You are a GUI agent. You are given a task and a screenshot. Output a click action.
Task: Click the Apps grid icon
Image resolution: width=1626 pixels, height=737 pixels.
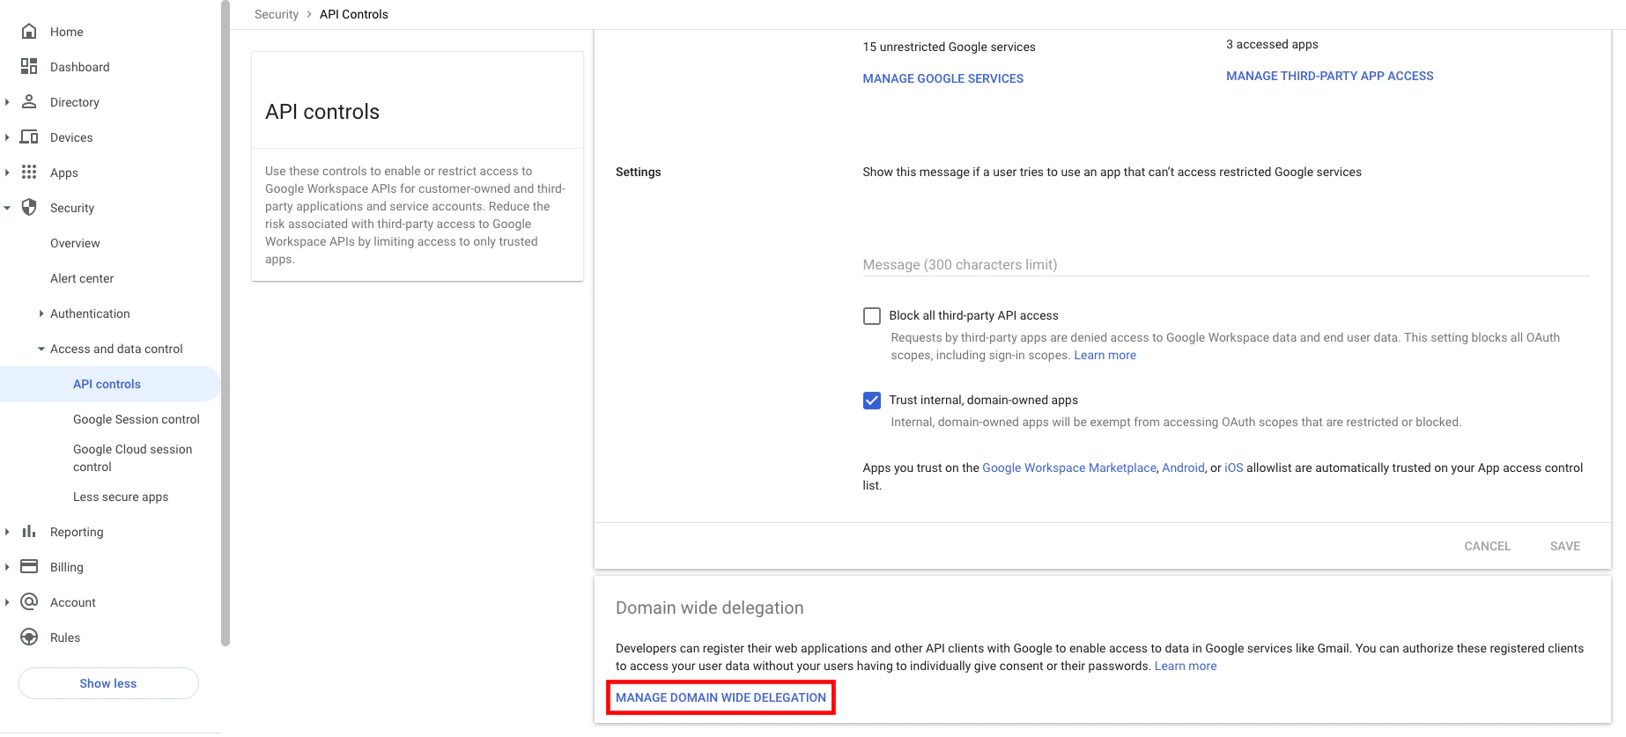point(29,173)
